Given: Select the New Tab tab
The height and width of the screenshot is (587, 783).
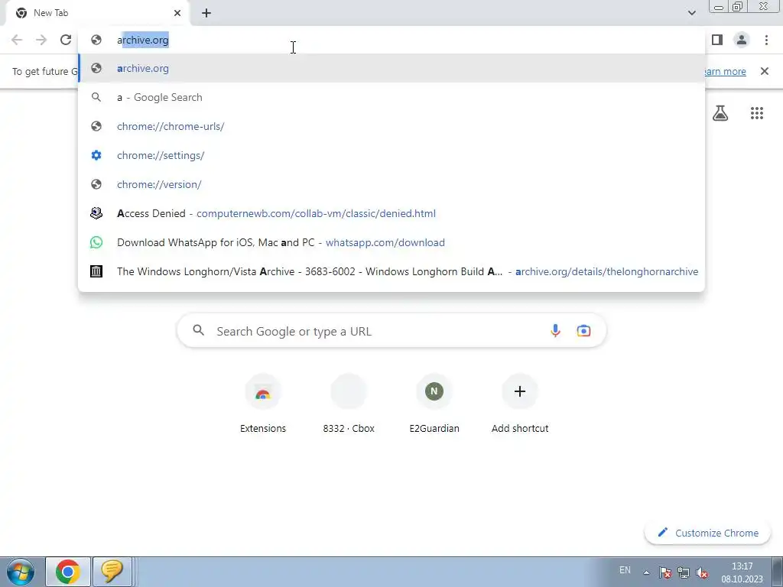Looking at the screenshot, I should (x=97, y=13).
